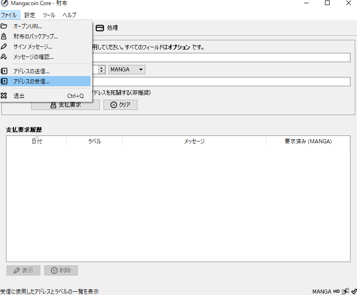Click the pen icon beside サイン メッセージ
This screenshot has height=295, width=357.
4,47
